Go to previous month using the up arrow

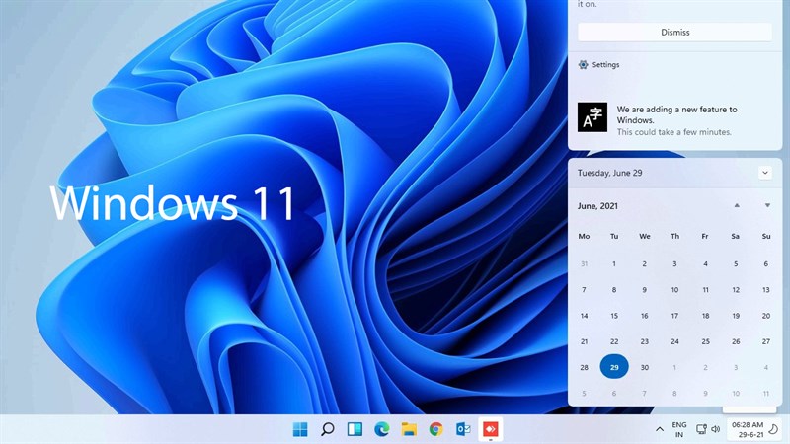tap(737, 205)
